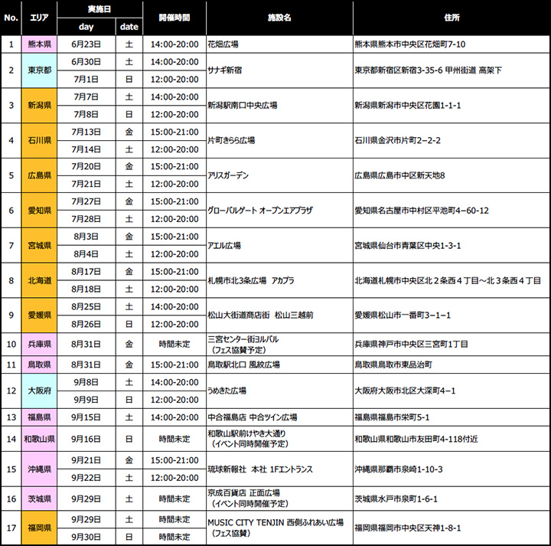This screenshot has height=546, width=551.
Task: Click address 愛知県名古屋市中村区平池町4-60-12
Action: click(422, 211)
